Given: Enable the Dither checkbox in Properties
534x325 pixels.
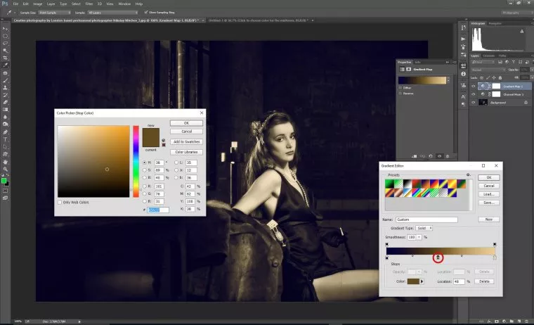Looking at the screenshot, I should tap(400, 88).
